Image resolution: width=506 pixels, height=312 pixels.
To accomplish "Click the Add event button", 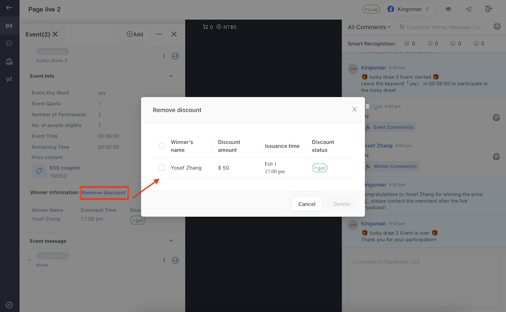I will [x=135, y=34].
